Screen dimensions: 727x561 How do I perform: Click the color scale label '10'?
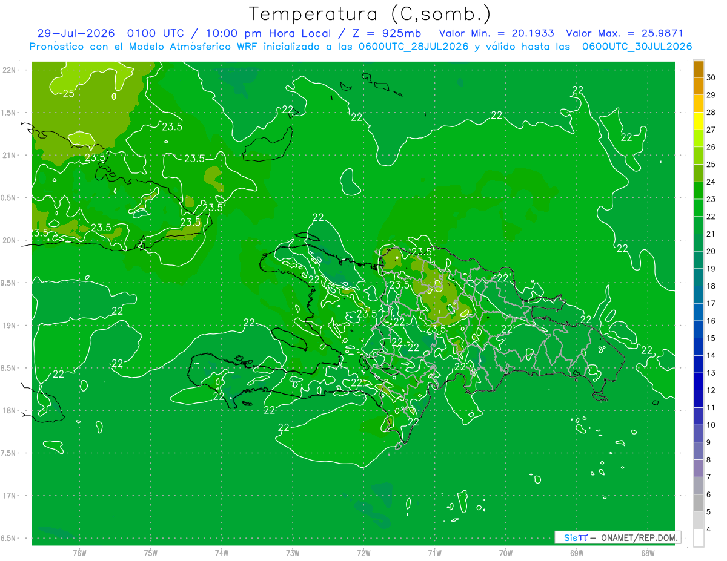[711, 425]
